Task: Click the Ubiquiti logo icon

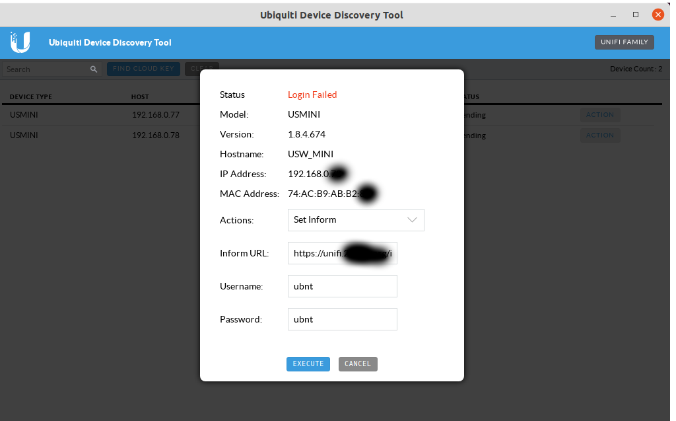Action: point(20,42)
